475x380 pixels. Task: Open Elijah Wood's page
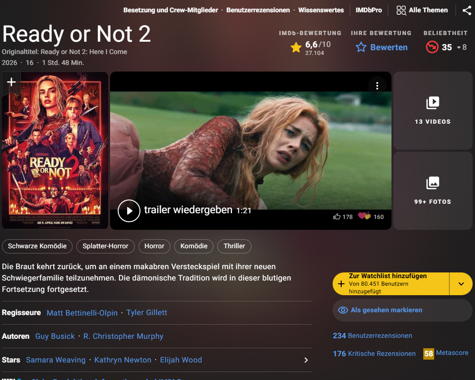pyautogui.click(x=181, y=360)
